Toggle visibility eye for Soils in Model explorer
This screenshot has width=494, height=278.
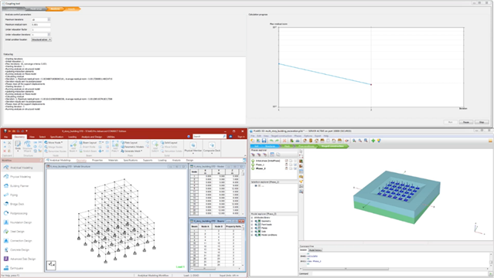(x=256, y=232)
